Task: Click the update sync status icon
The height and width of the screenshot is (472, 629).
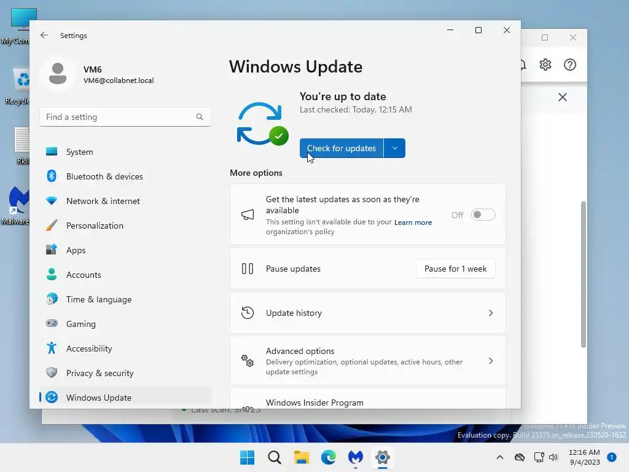Action: click(262, 124)
